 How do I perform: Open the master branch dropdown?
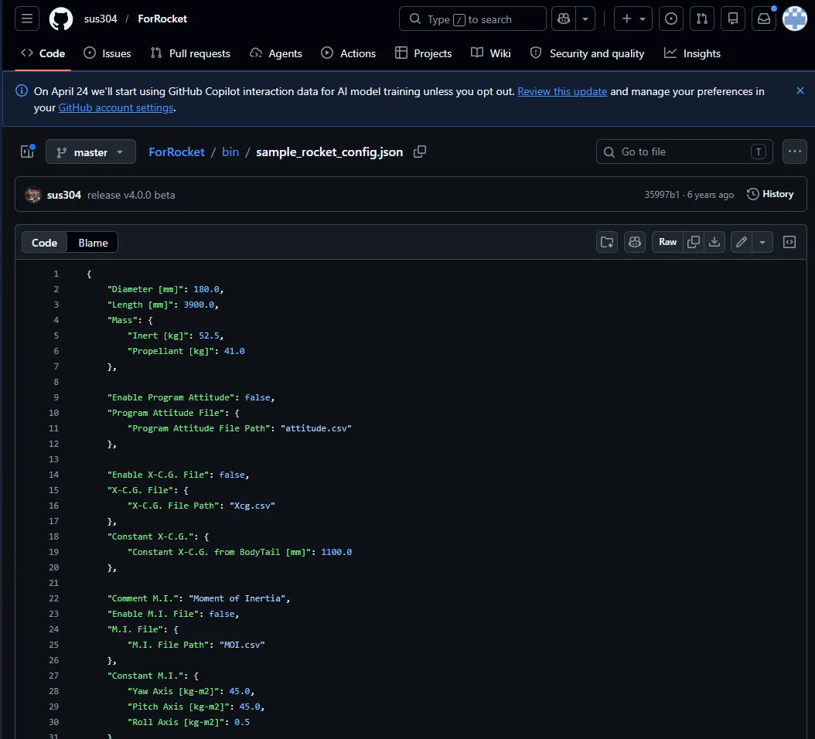coord(90,152)
